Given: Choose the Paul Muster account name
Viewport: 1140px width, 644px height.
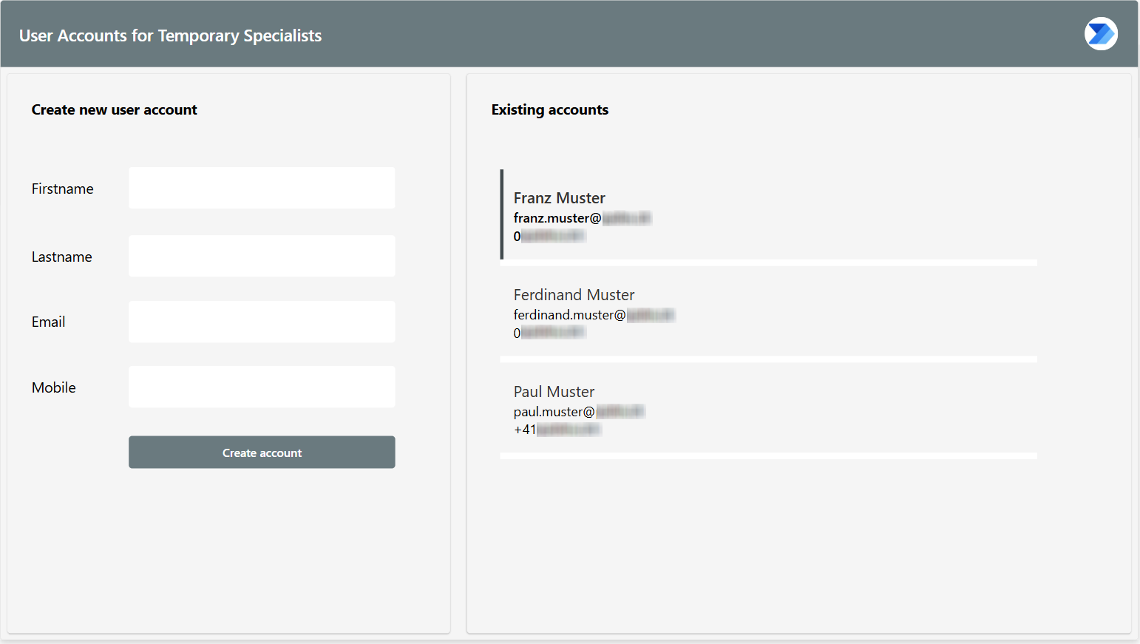Looking at the screenshot, I should tap(554, 392).
